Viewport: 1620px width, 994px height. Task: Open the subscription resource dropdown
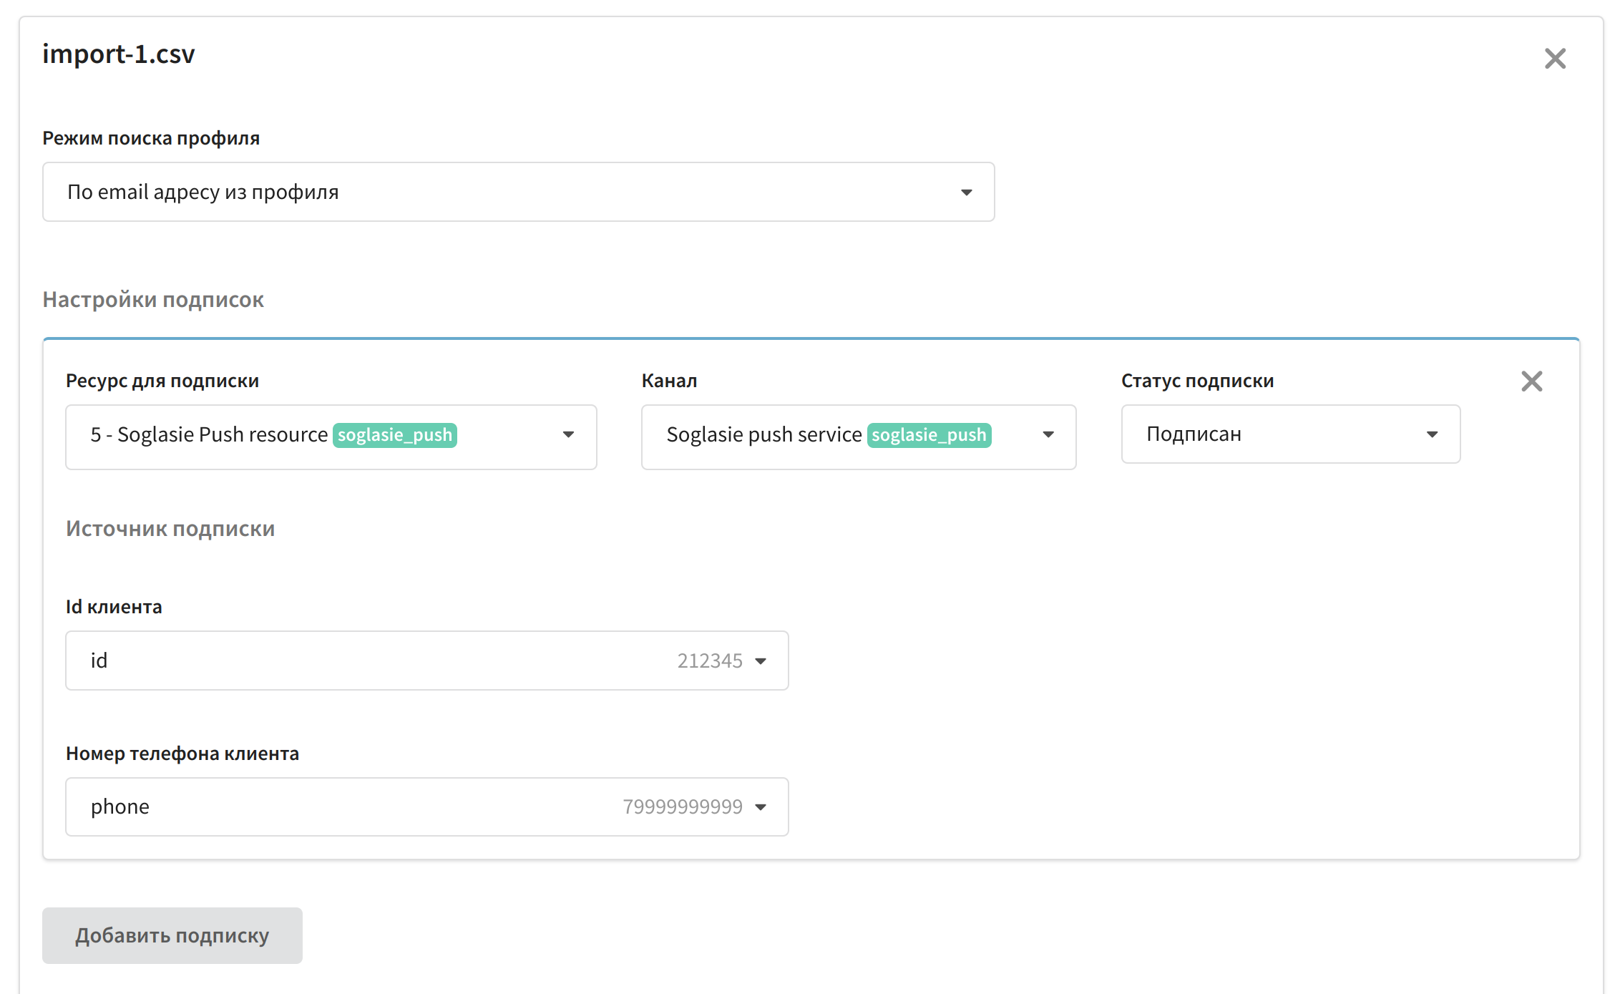(x=331, y=437)
